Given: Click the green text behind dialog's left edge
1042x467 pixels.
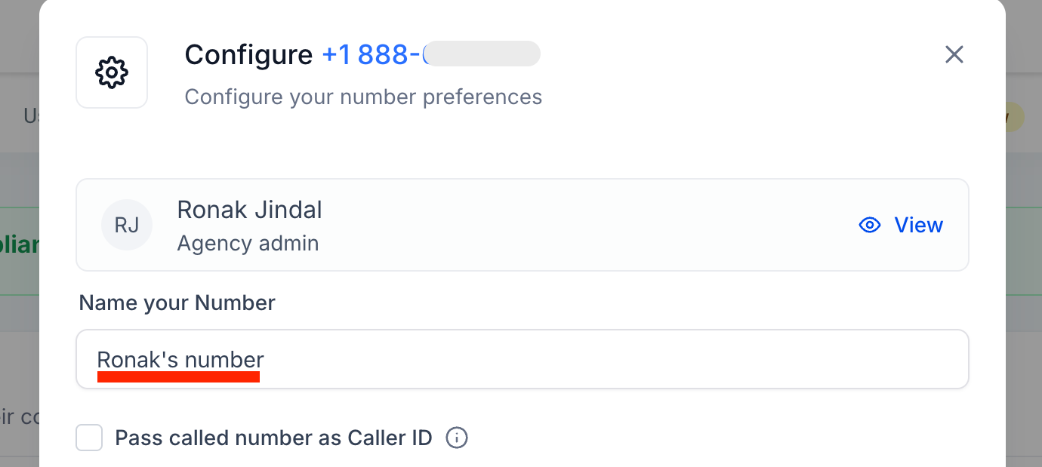Looking at the screenshot, I should (x=20, y=246).
